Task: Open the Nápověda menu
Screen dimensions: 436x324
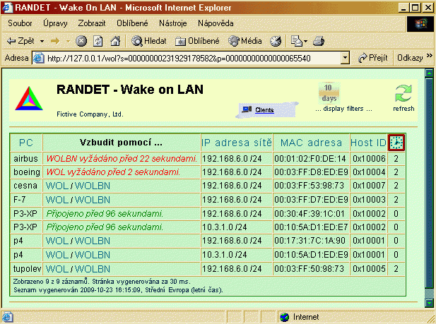Action: [x=216, y=23]
